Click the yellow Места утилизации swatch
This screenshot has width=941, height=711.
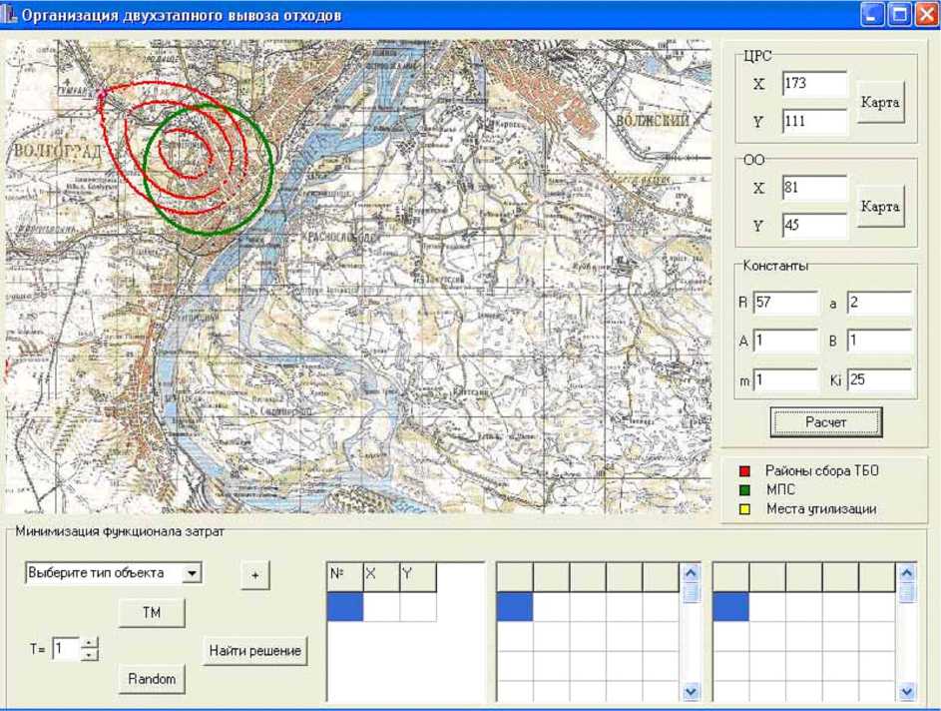point(744,509)
